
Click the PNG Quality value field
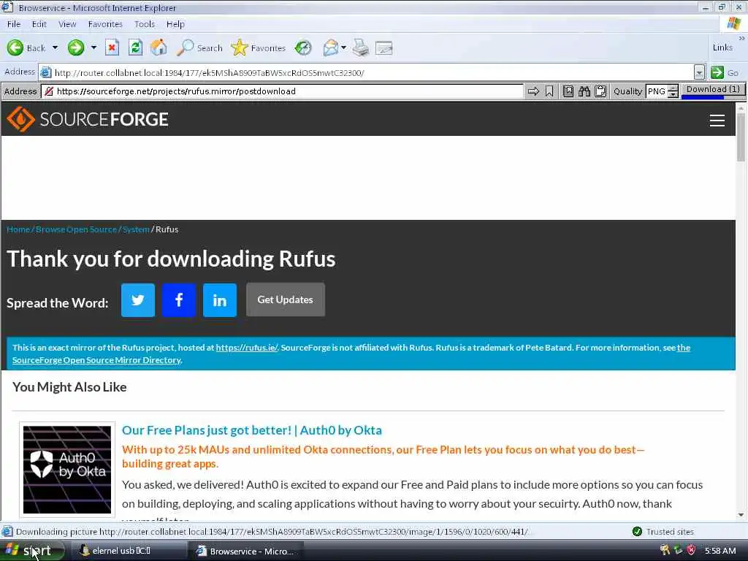point(657,91)
